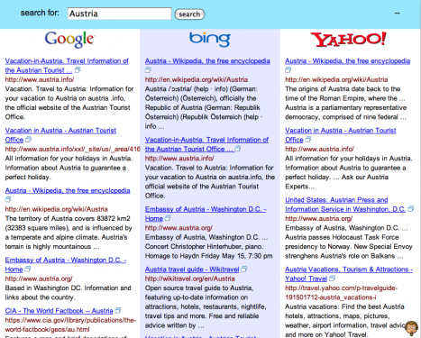Open Google's Vacation-in-Austria Travel Information link
The height and width of the screenshot is (338, 421).
[67, 66]
